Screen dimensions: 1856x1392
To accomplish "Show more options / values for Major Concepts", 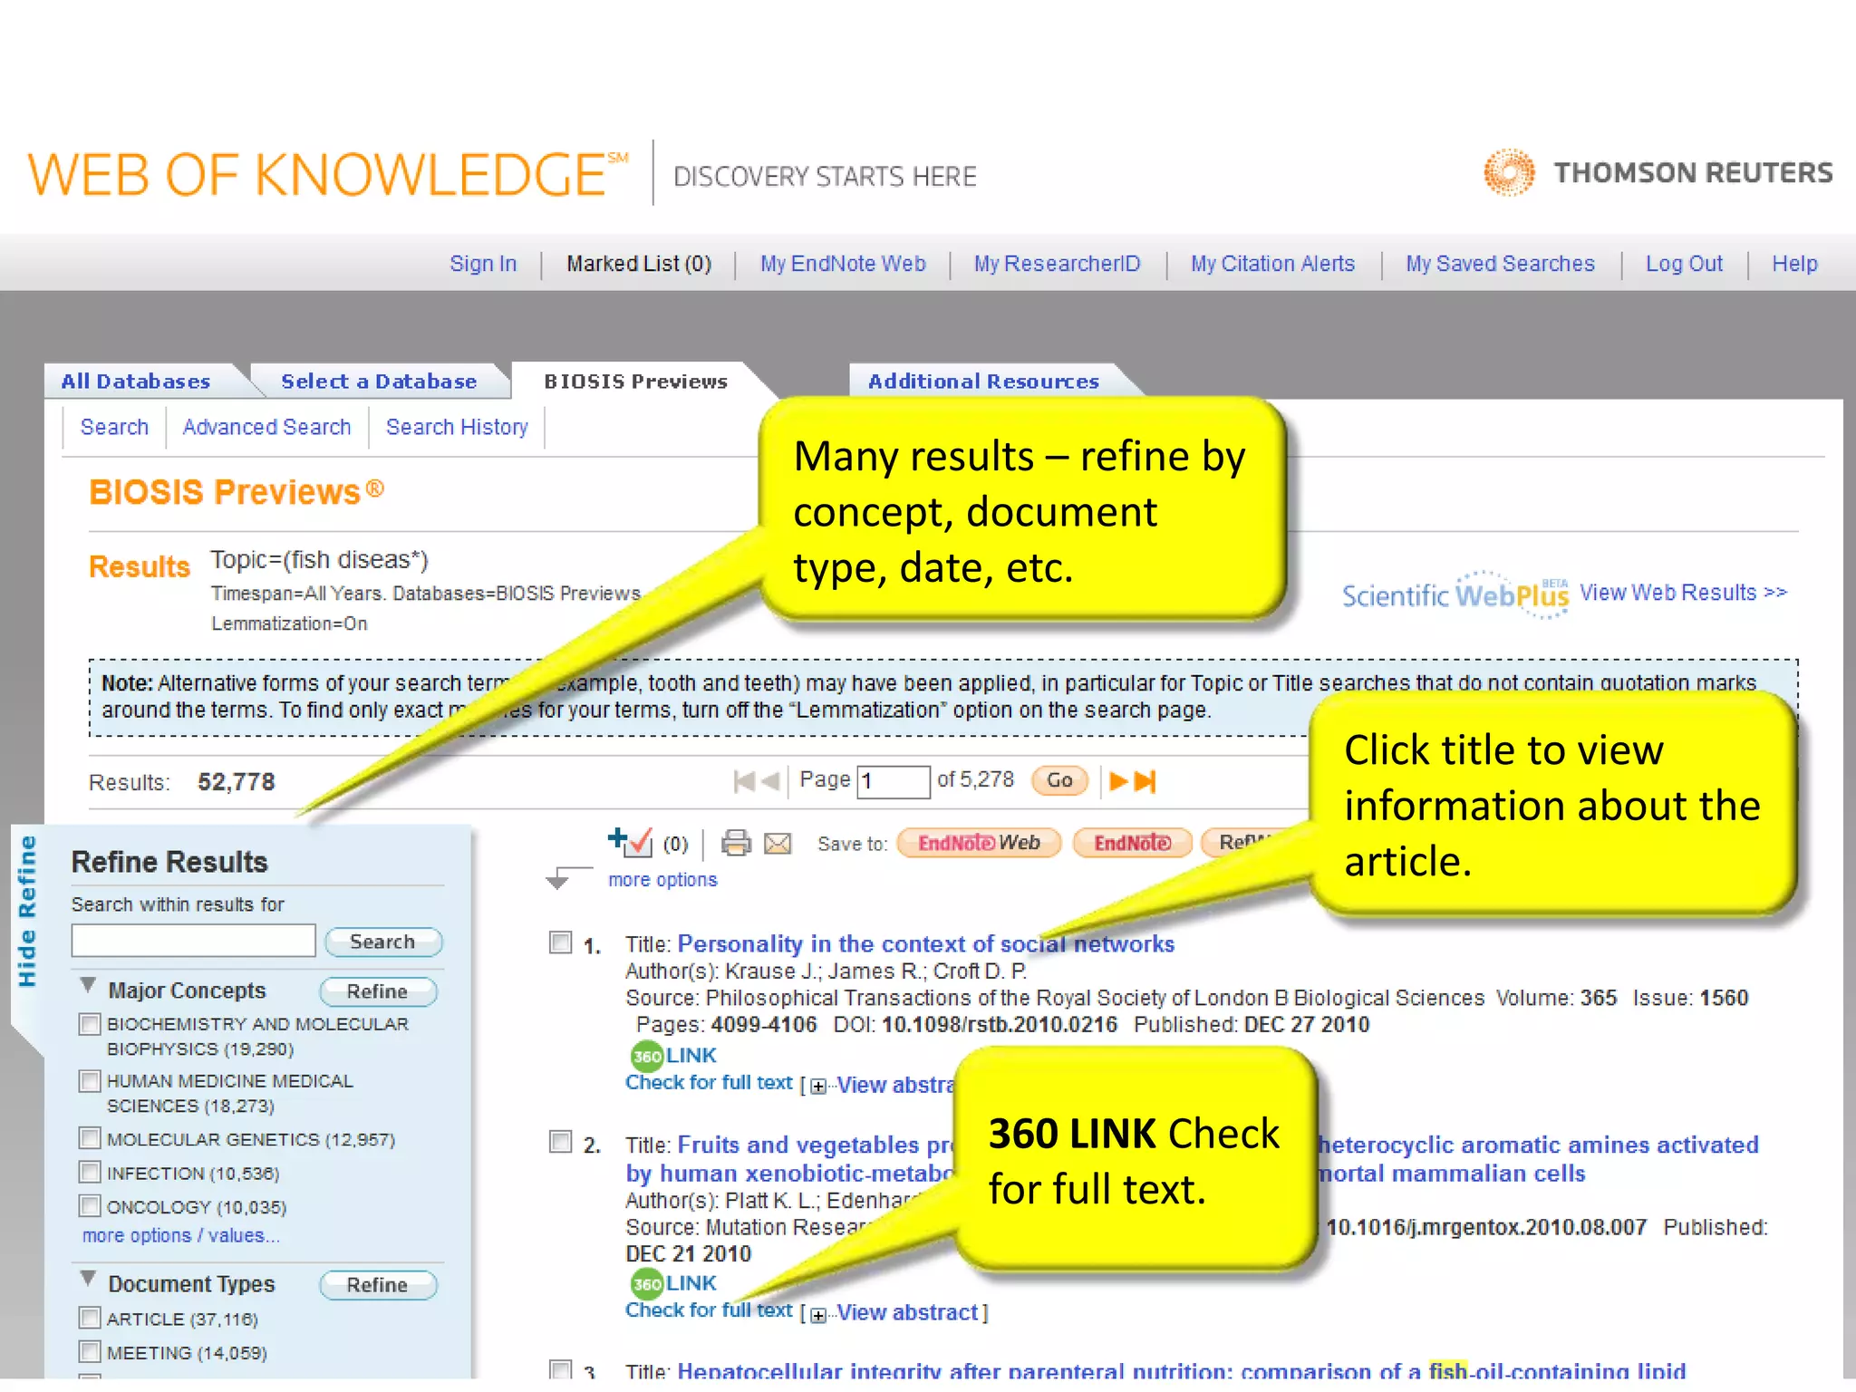I will [181, 1235].
